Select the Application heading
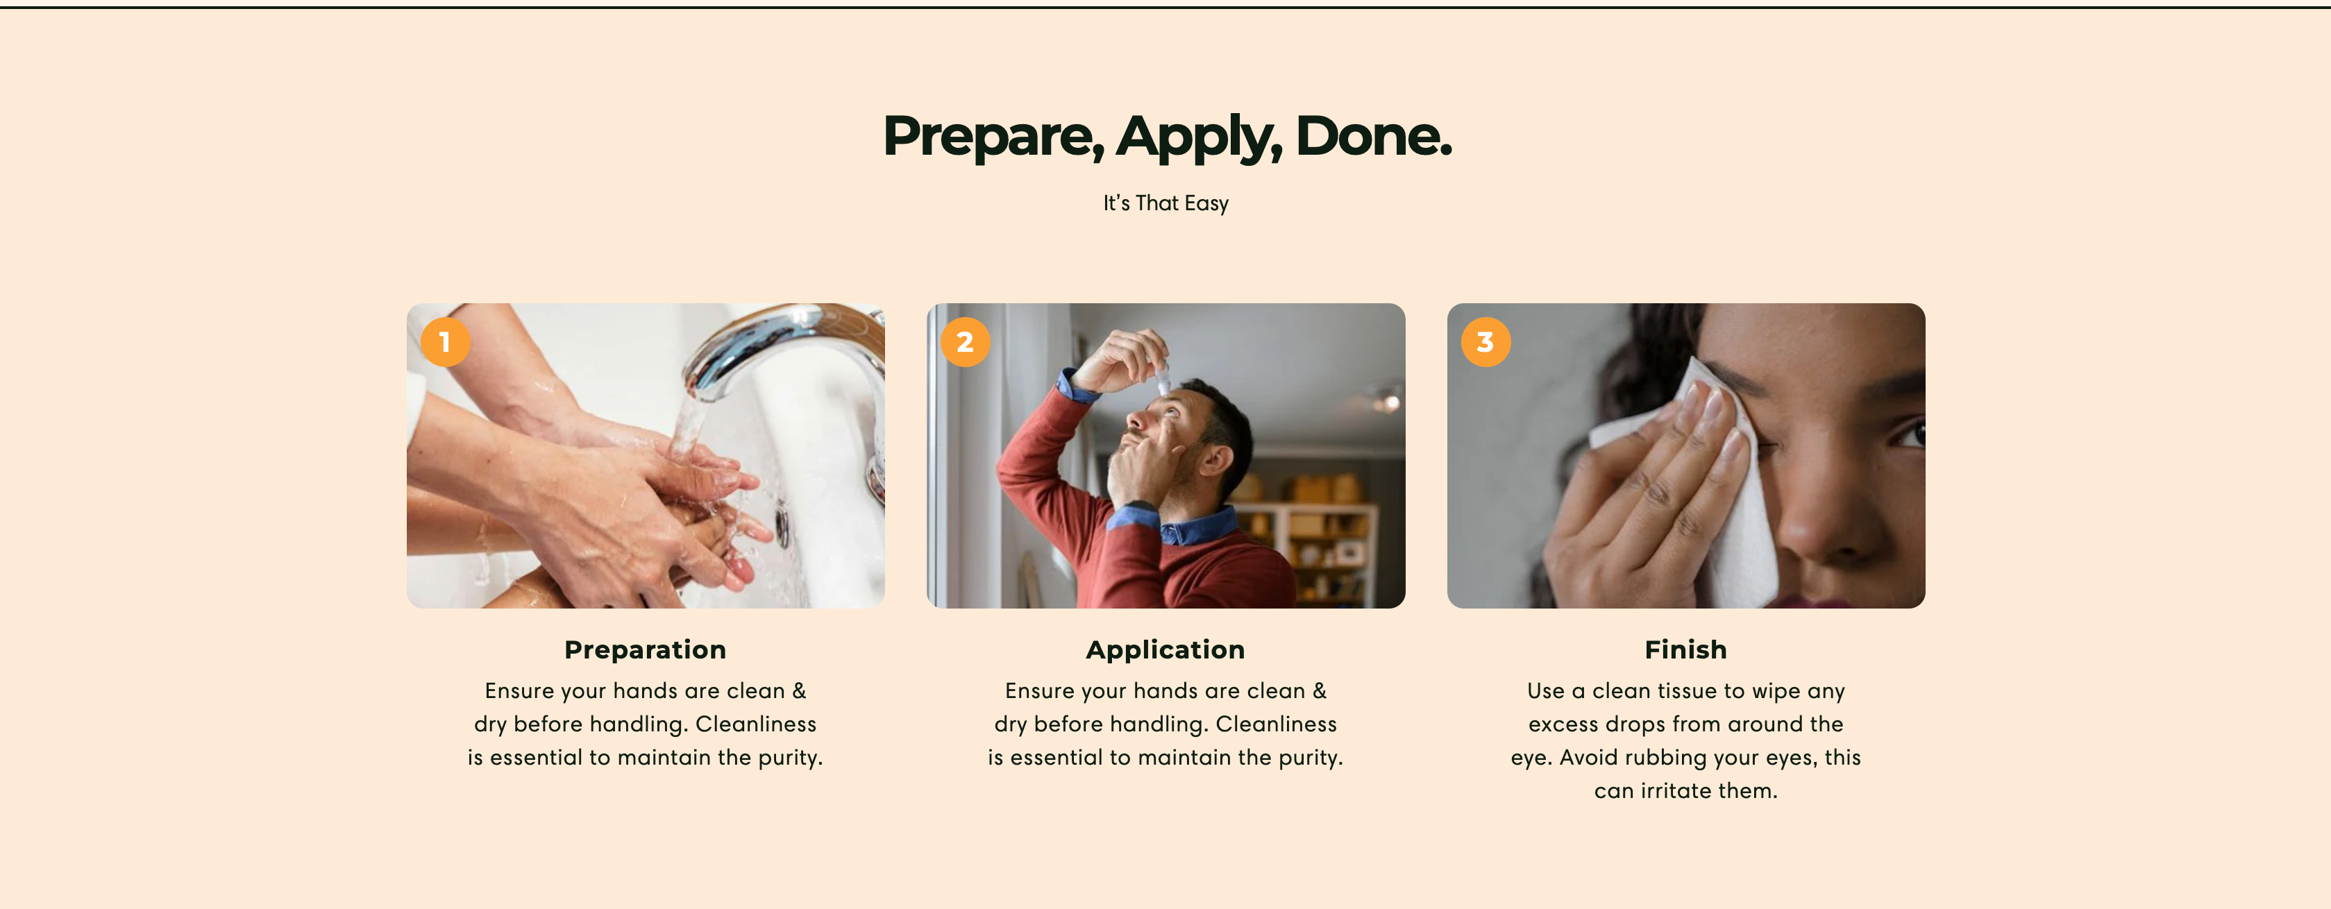This screenshot has width=2331, height=909. [x=1165, y=649]
